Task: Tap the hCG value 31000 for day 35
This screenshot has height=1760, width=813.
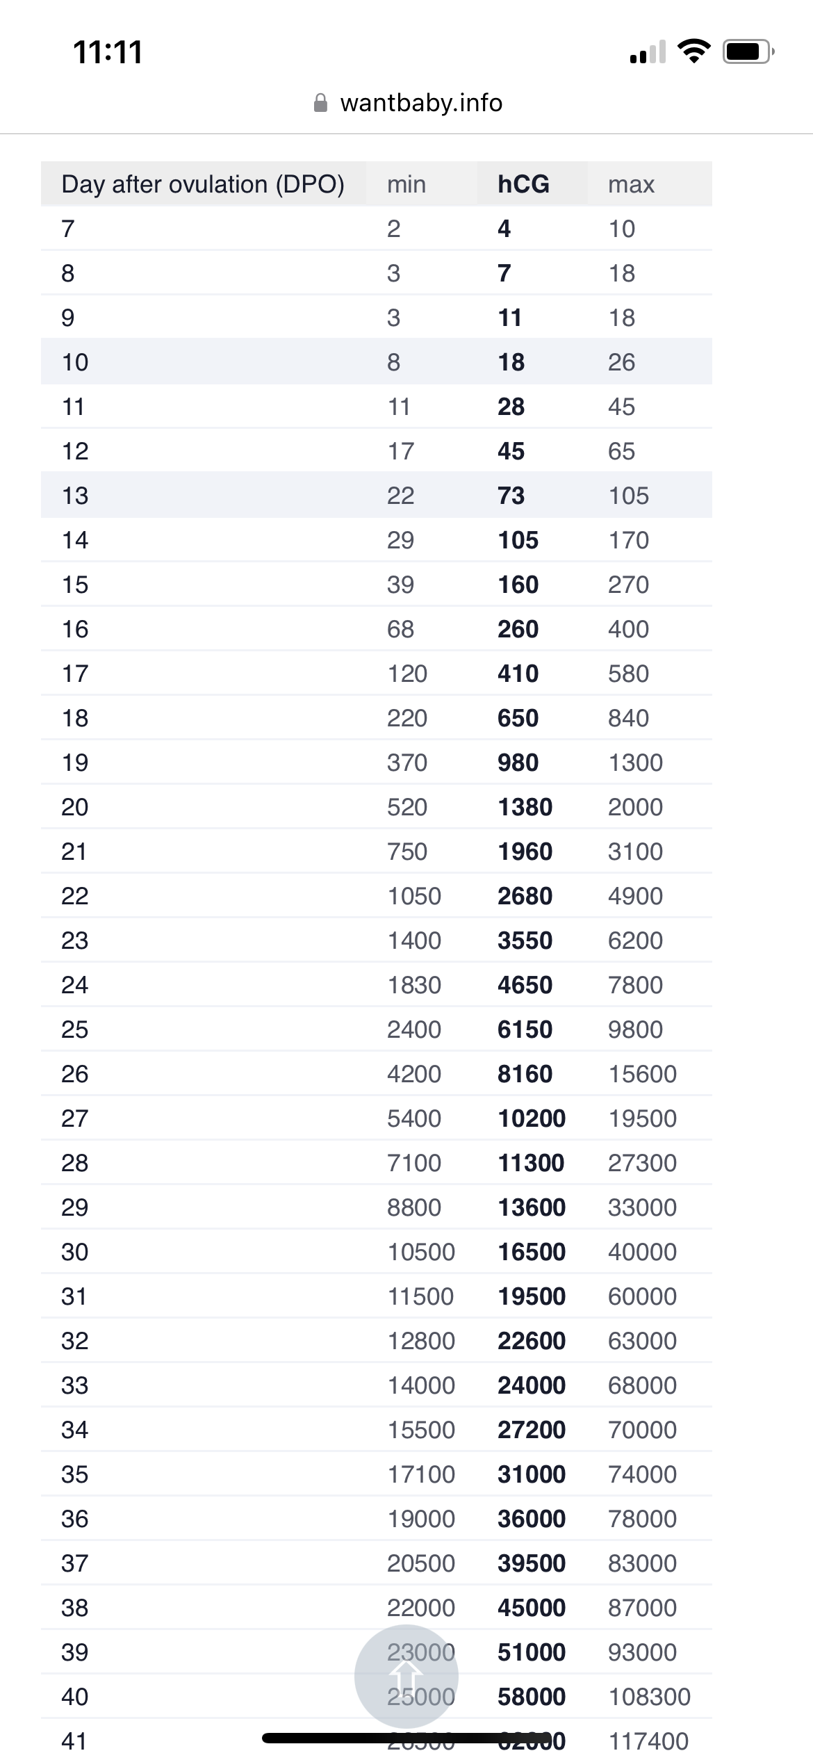Action: click(532, 1474)
